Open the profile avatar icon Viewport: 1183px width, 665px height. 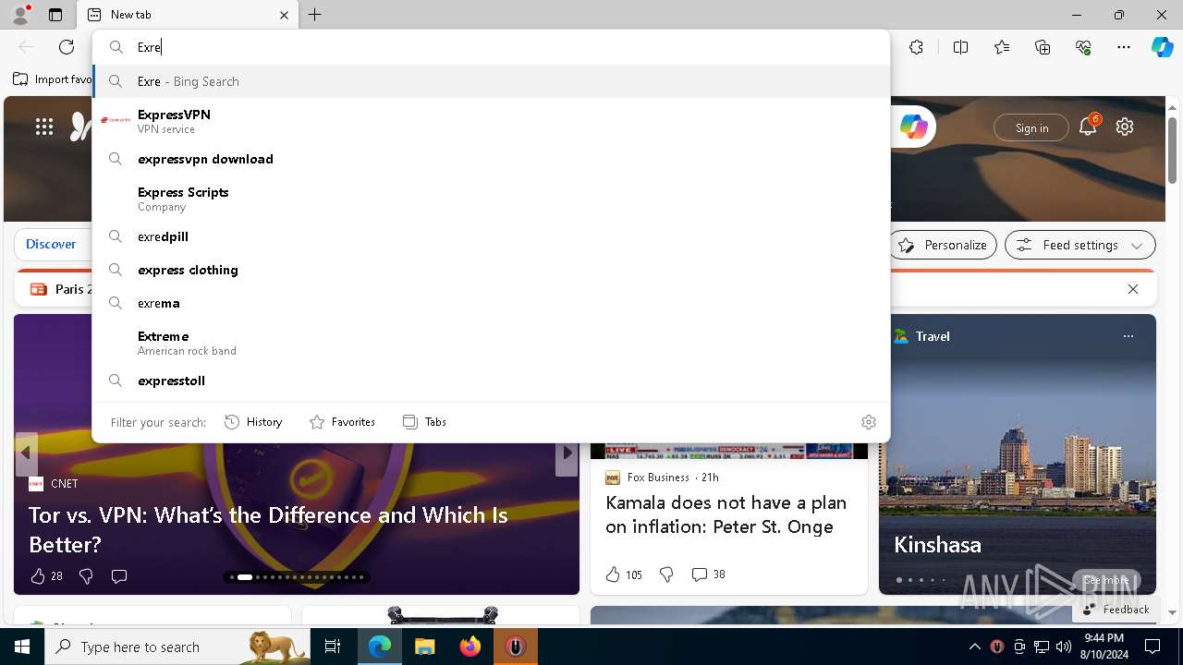coord(20,15)
